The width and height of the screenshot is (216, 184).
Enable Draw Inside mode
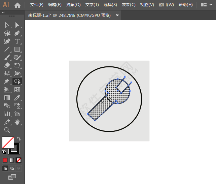coord(19,168)
